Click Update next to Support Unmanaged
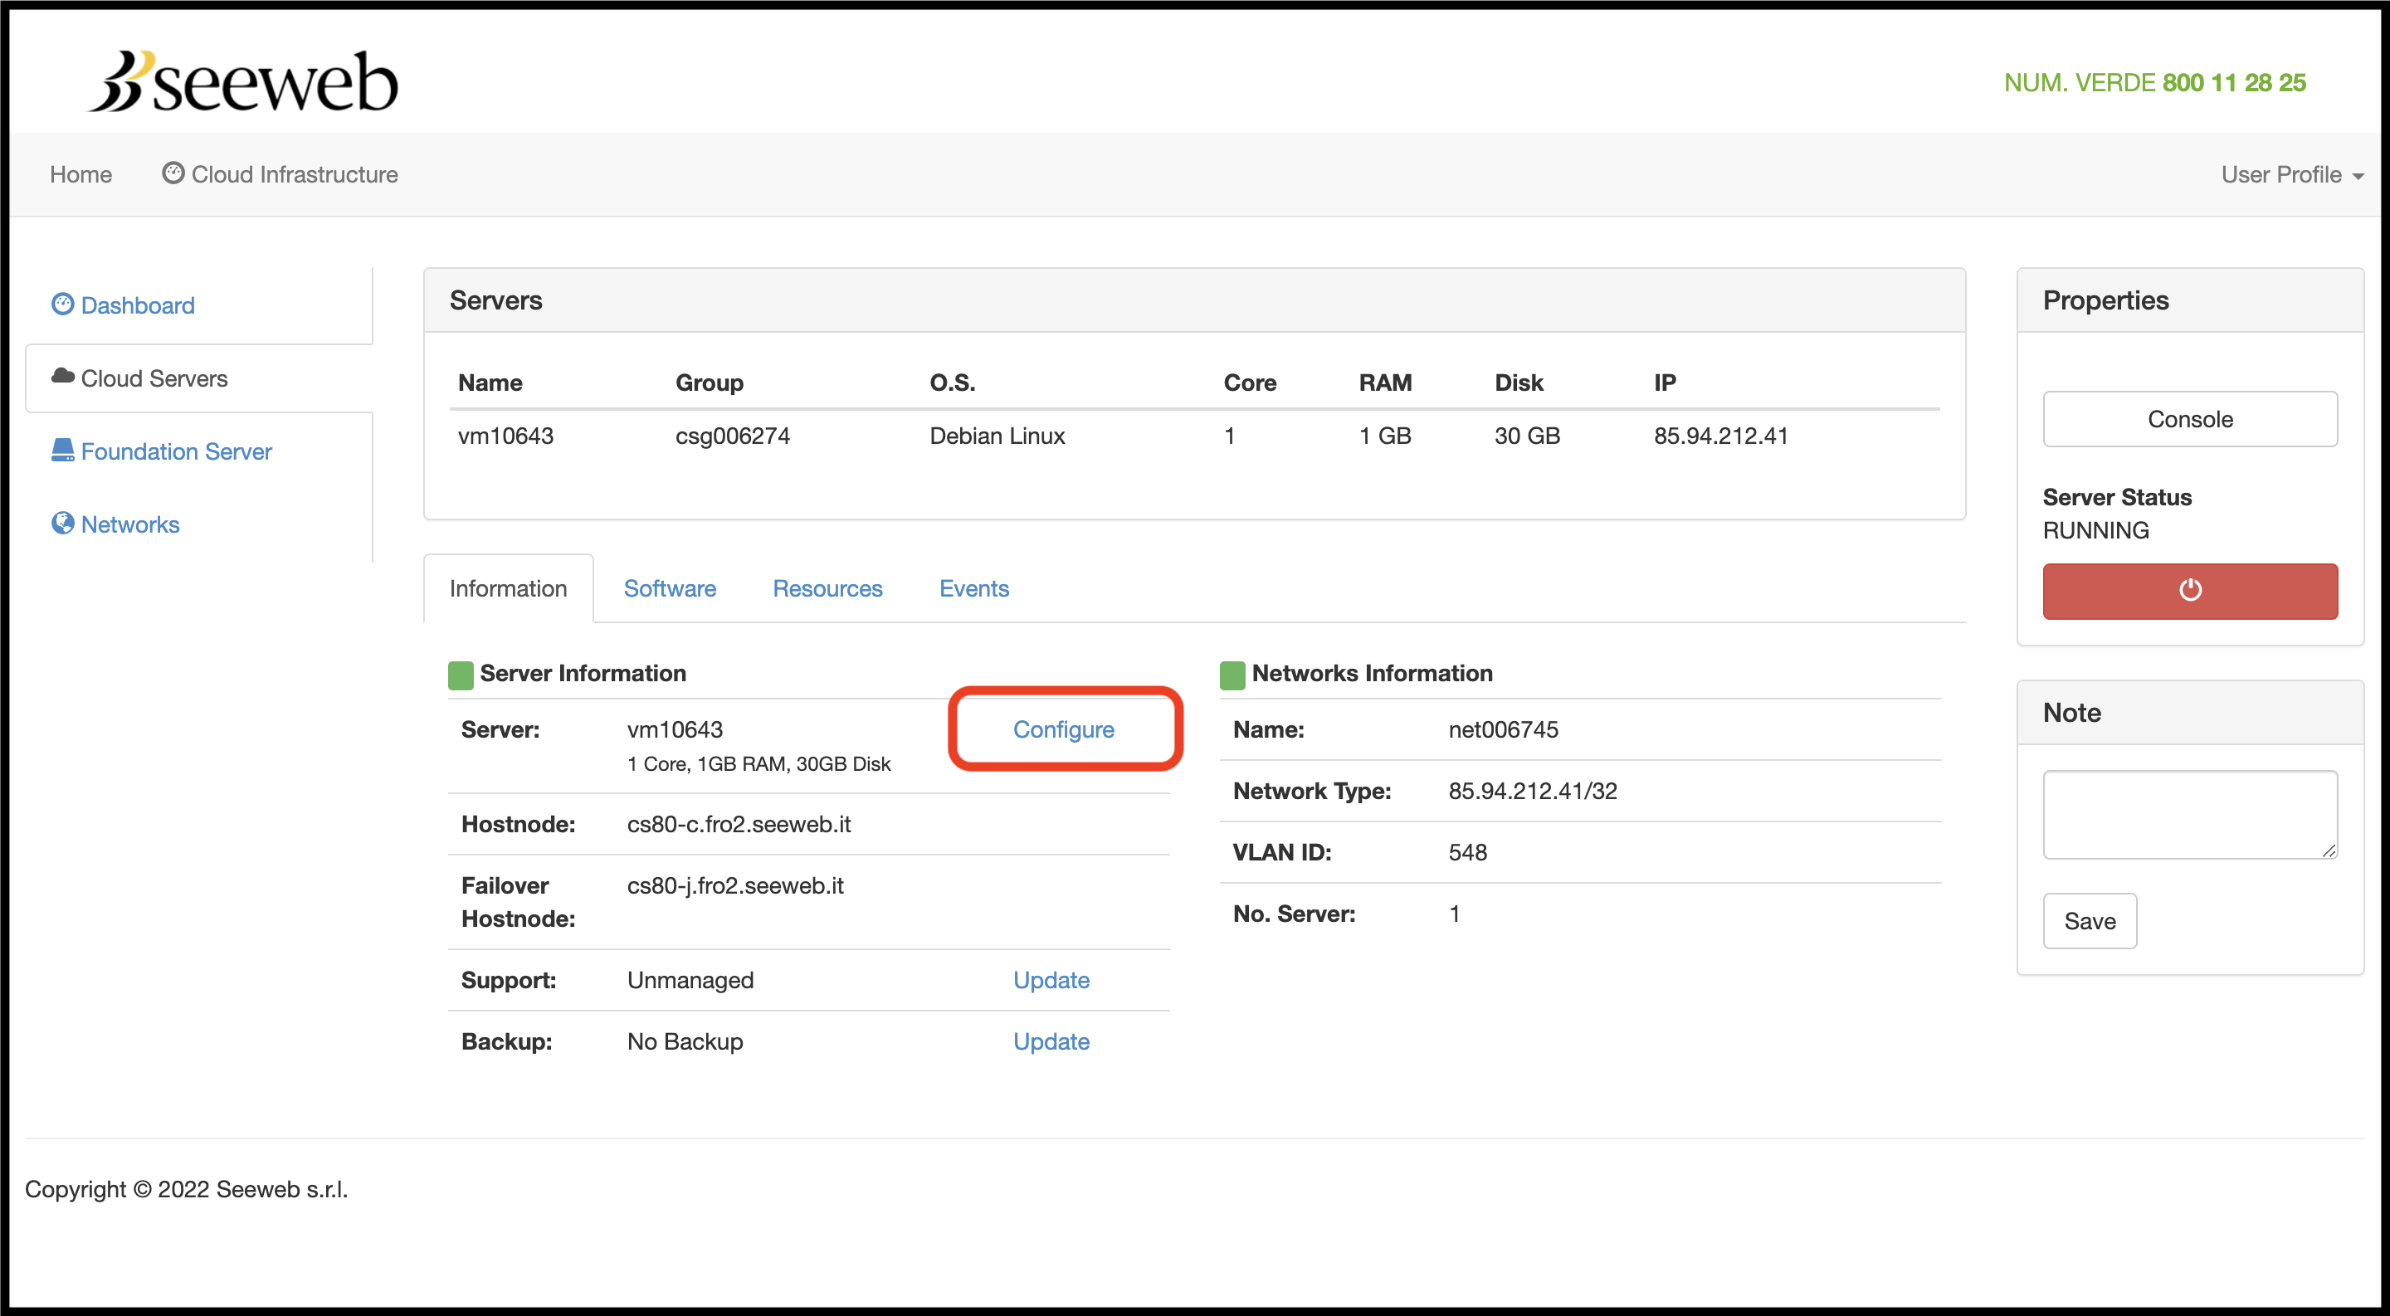Screen dimensions: 2390x1316 (1051, 980)
